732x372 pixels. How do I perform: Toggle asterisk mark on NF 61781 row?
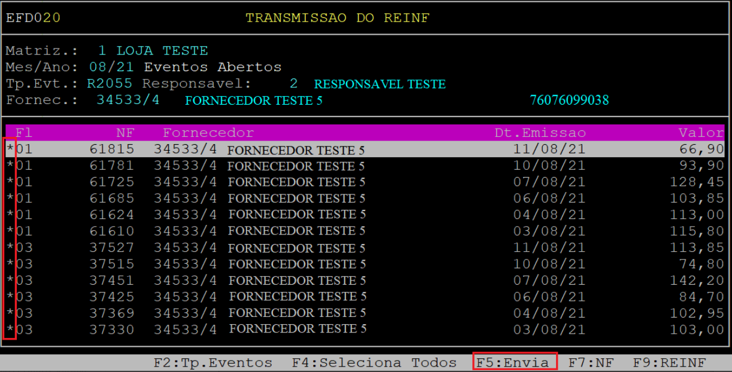(x=10, y=165)
